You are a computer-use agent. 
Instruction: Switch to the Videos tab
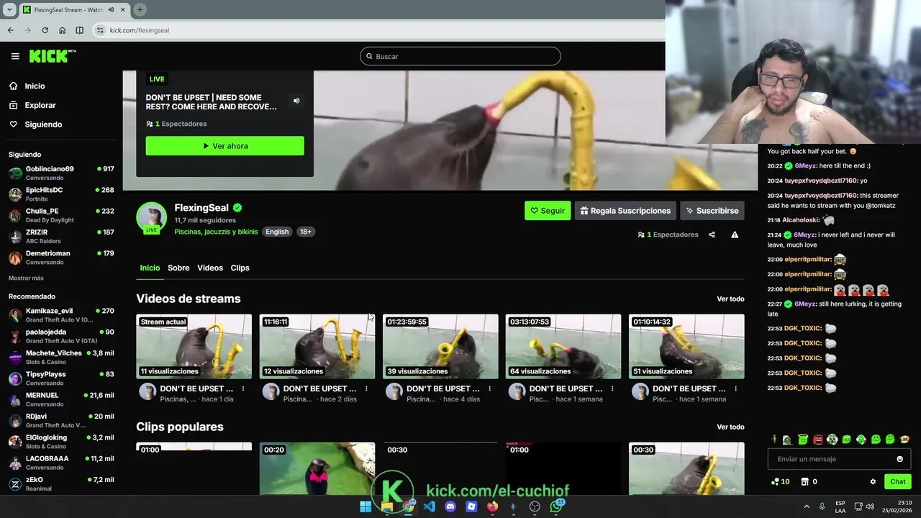[x=210, y=268]
